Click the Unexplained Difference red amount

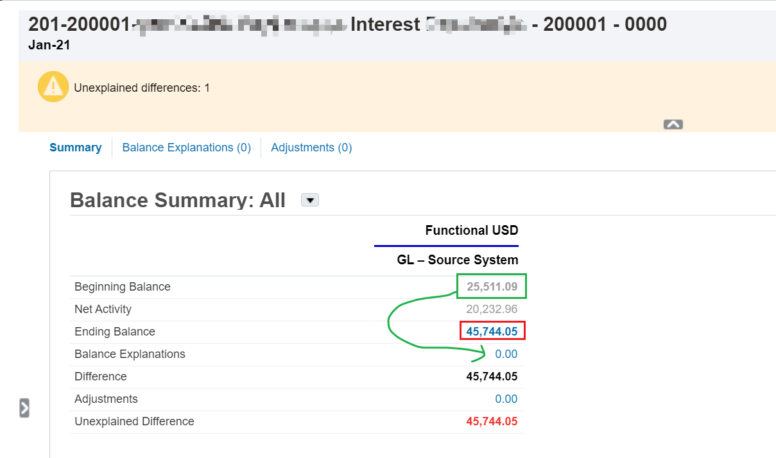click(x=492, y=421)
